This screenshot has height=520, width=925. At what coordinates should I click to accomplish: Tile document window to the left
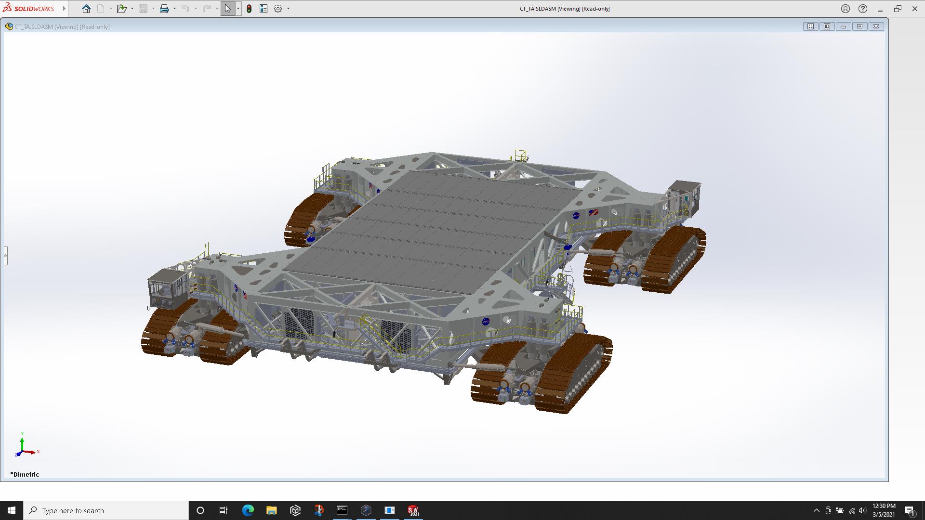(811, 26)
